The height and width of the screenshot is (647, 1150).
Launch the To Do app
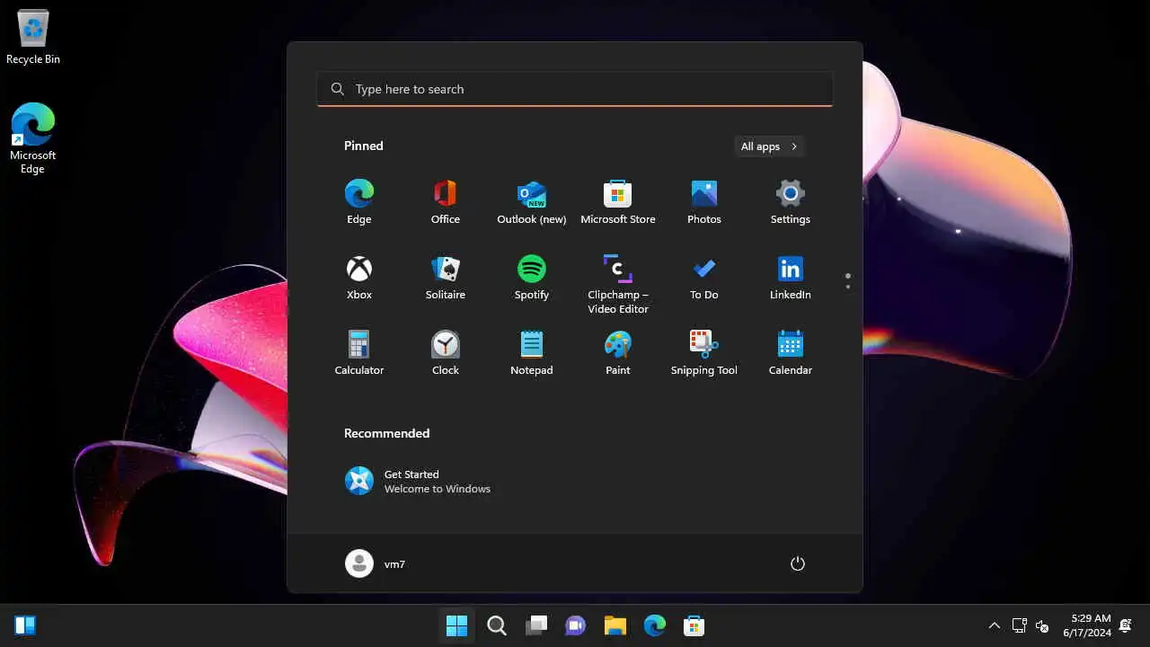pos(703,278)
